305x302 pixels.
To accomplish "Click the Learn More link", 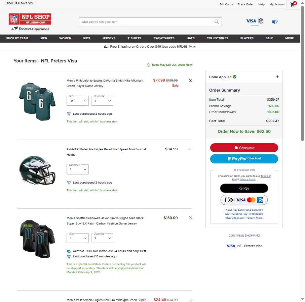I will click(255, 218).
